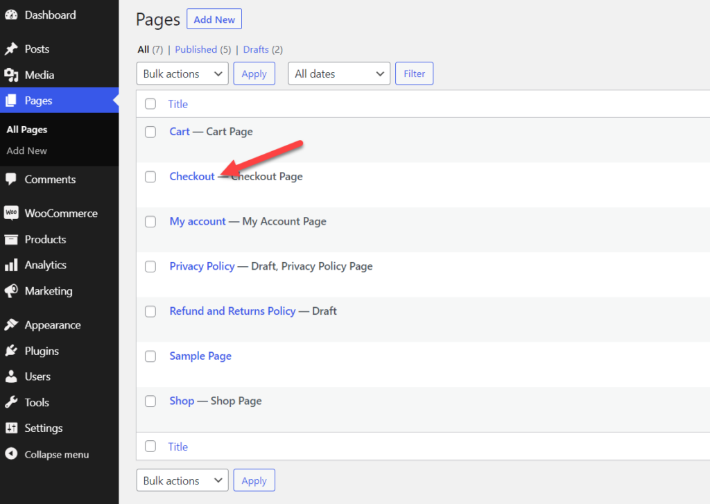The height and width of the screenshot is (504, 710).
Task: Open the WooCommerce menu label
Action: coord(61,214)
